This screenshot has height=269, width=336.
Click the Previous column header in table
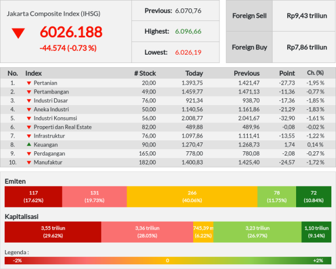pyautogui.click(x=247, y=74)
